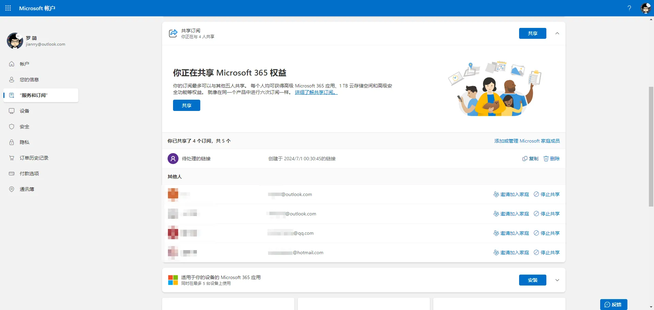This screenshot has width=654, height=310.
Task: Click the 共享订阅 share arrow icon
Action: click(173, 33)
